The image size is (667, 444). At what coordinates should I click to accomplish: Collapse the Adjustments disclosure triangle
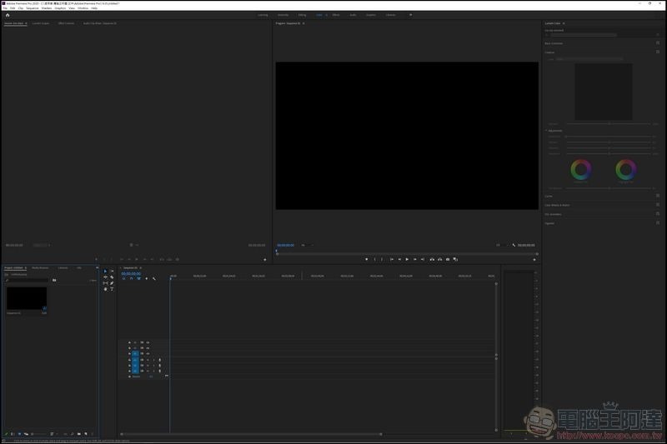click(546, 131)
